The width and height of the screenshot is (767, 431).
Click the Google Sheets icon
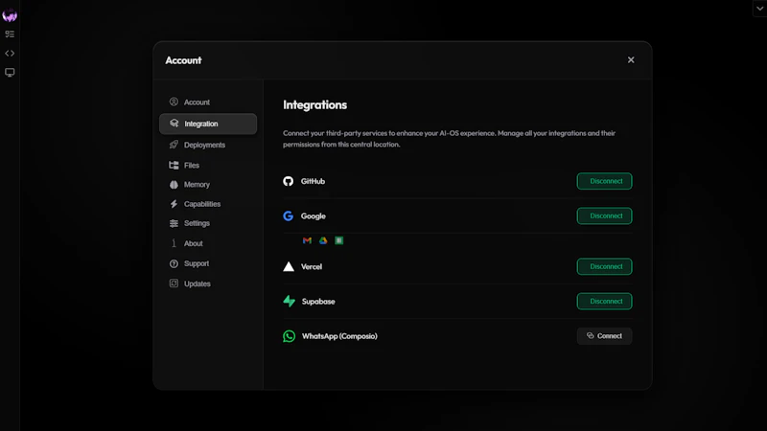pos(339,240)
